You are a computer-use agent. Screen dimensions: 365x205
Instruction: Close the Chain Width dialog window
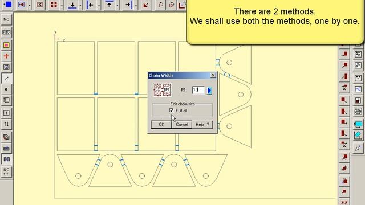pos(213,75)
